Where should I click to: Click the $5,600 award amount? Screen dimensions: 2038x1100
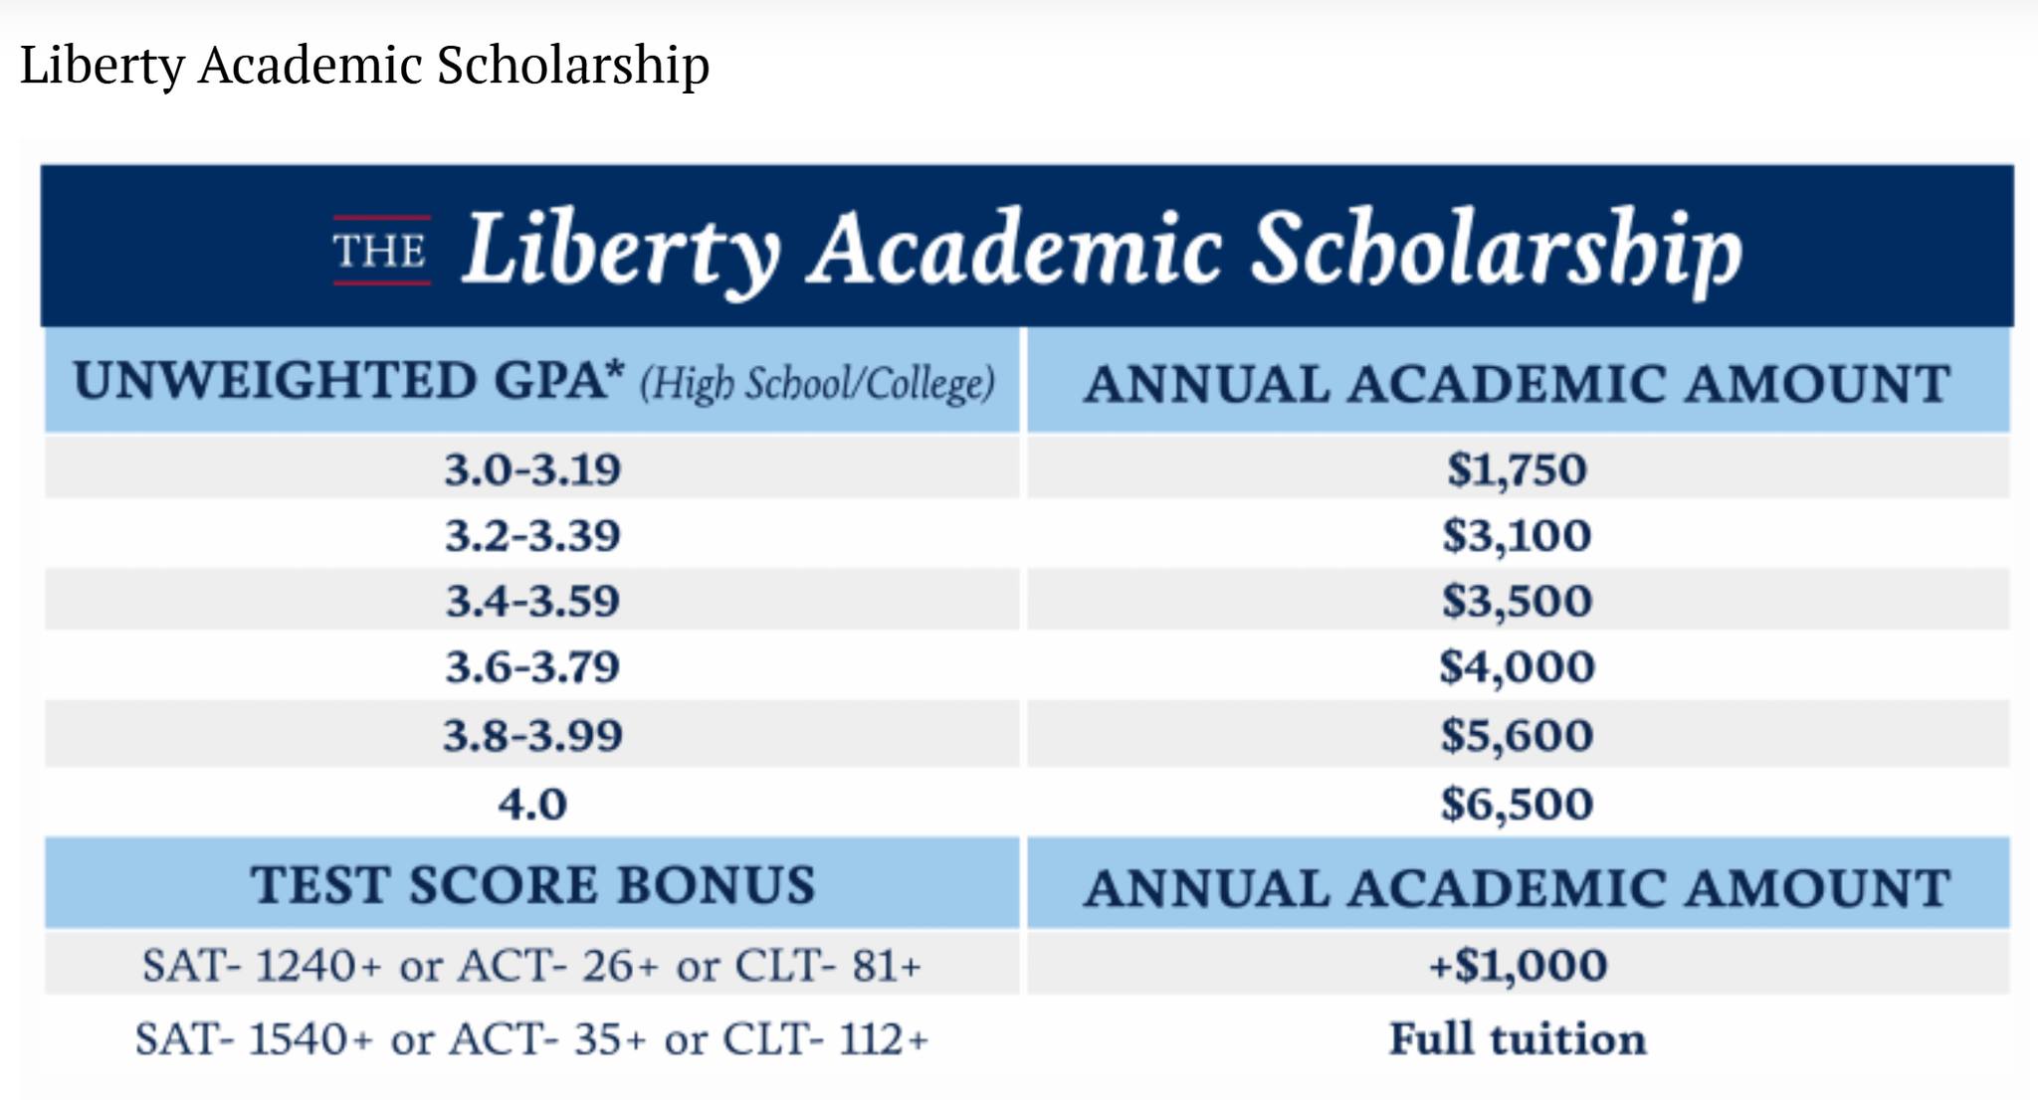tap(1518, 735)
